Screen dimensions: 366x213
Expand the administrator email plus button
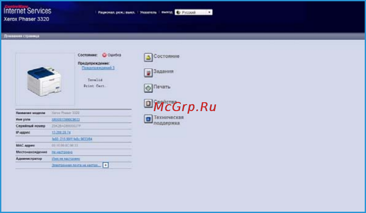[105, 165]
